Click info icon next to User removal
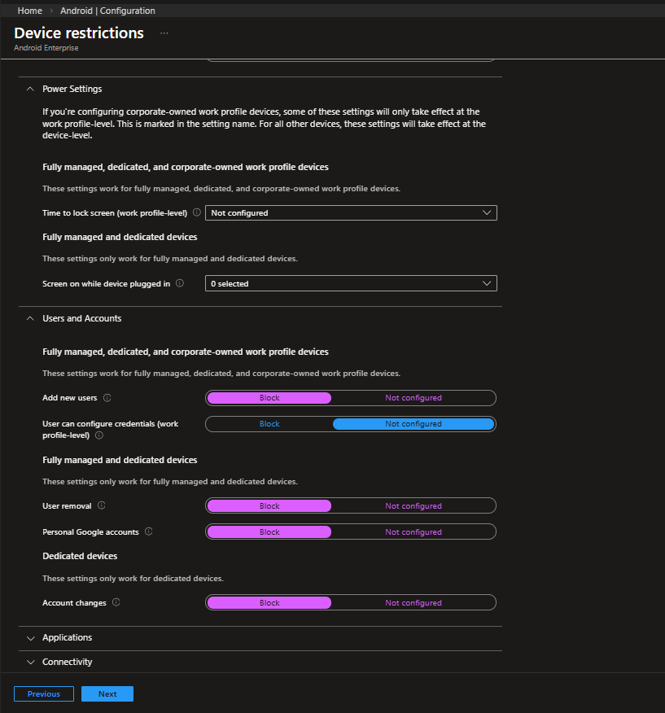The image size is (665, 713). pos(102,505)
